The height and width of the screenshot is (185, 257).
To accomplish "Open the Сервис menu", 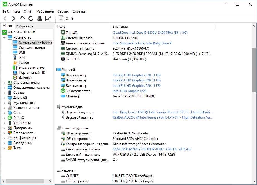I will 63,11.
